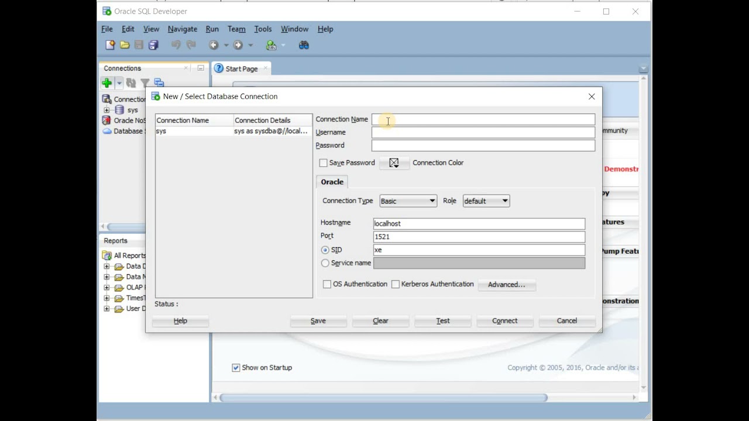
Task: Click the Clear button
Action: coord(381,321)
